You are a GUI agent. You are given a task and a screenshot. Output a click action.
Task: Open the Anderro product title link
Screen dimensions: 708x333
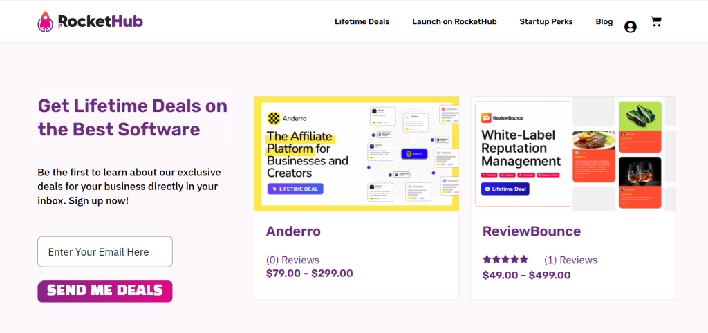coord(293,231)
